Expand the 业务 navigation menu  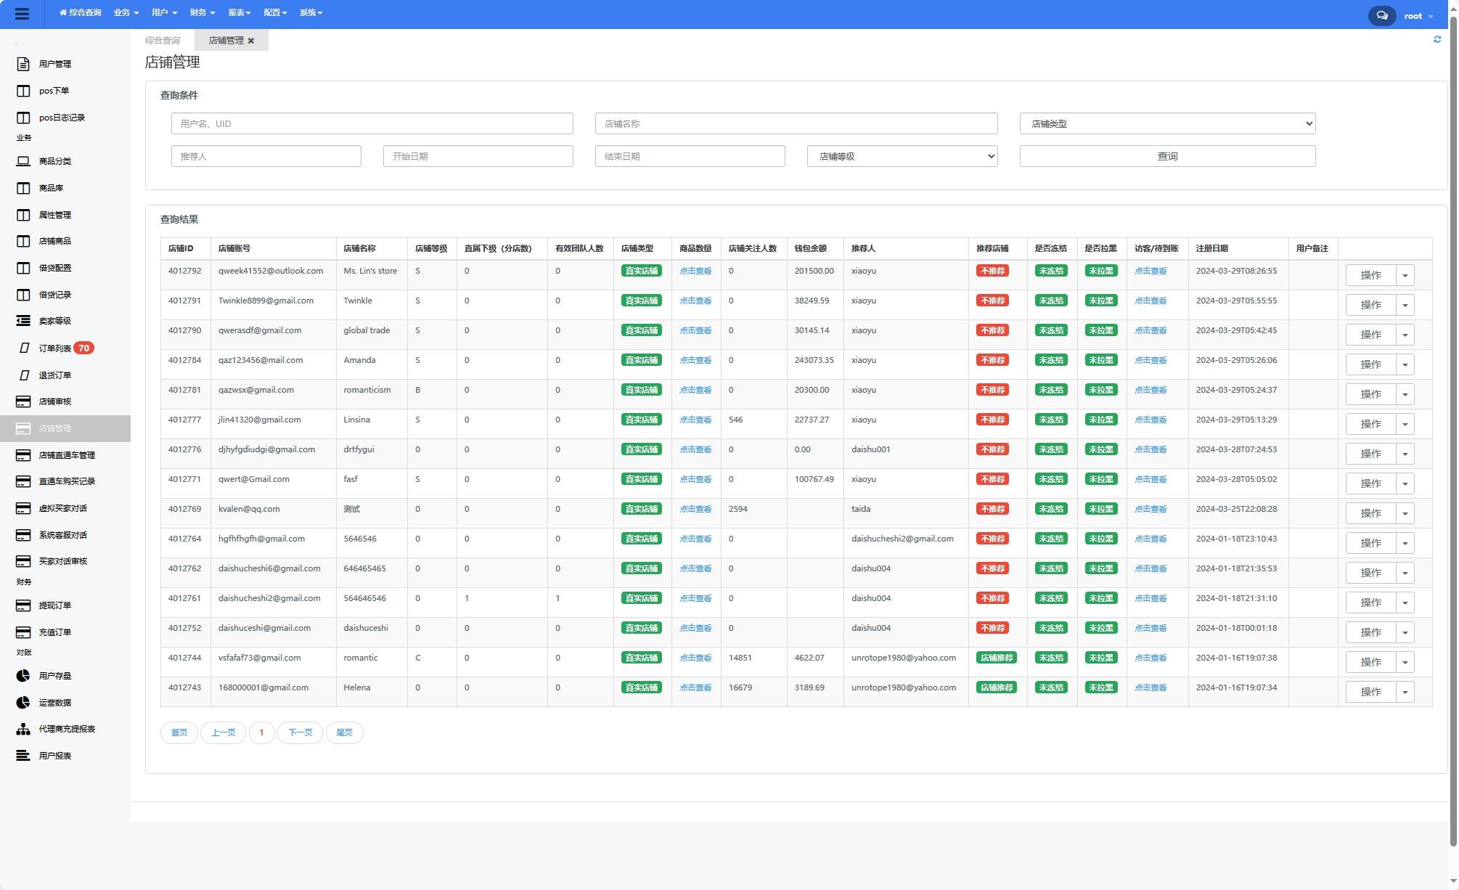point(124,14)
